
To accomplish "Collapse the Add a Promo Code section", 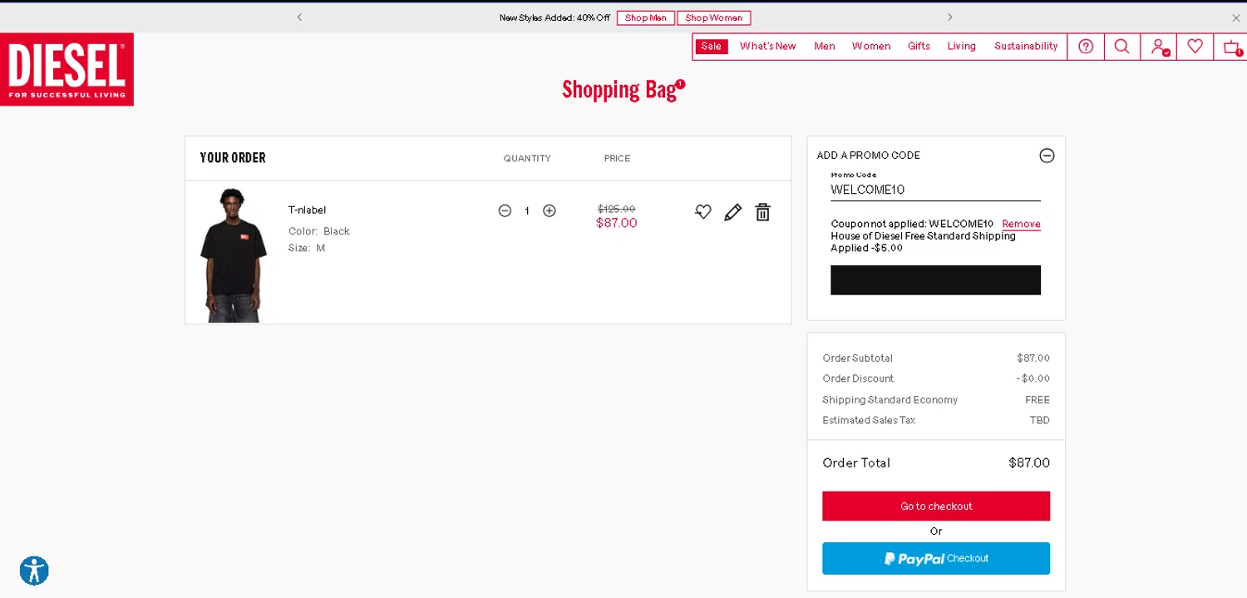I will click(x=1047, y=156).
